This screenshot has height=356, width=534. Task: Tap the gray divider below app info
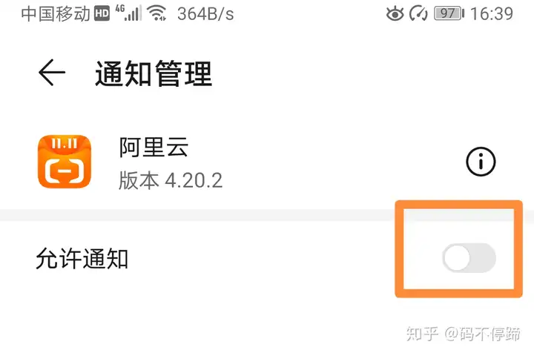(197, 215)
